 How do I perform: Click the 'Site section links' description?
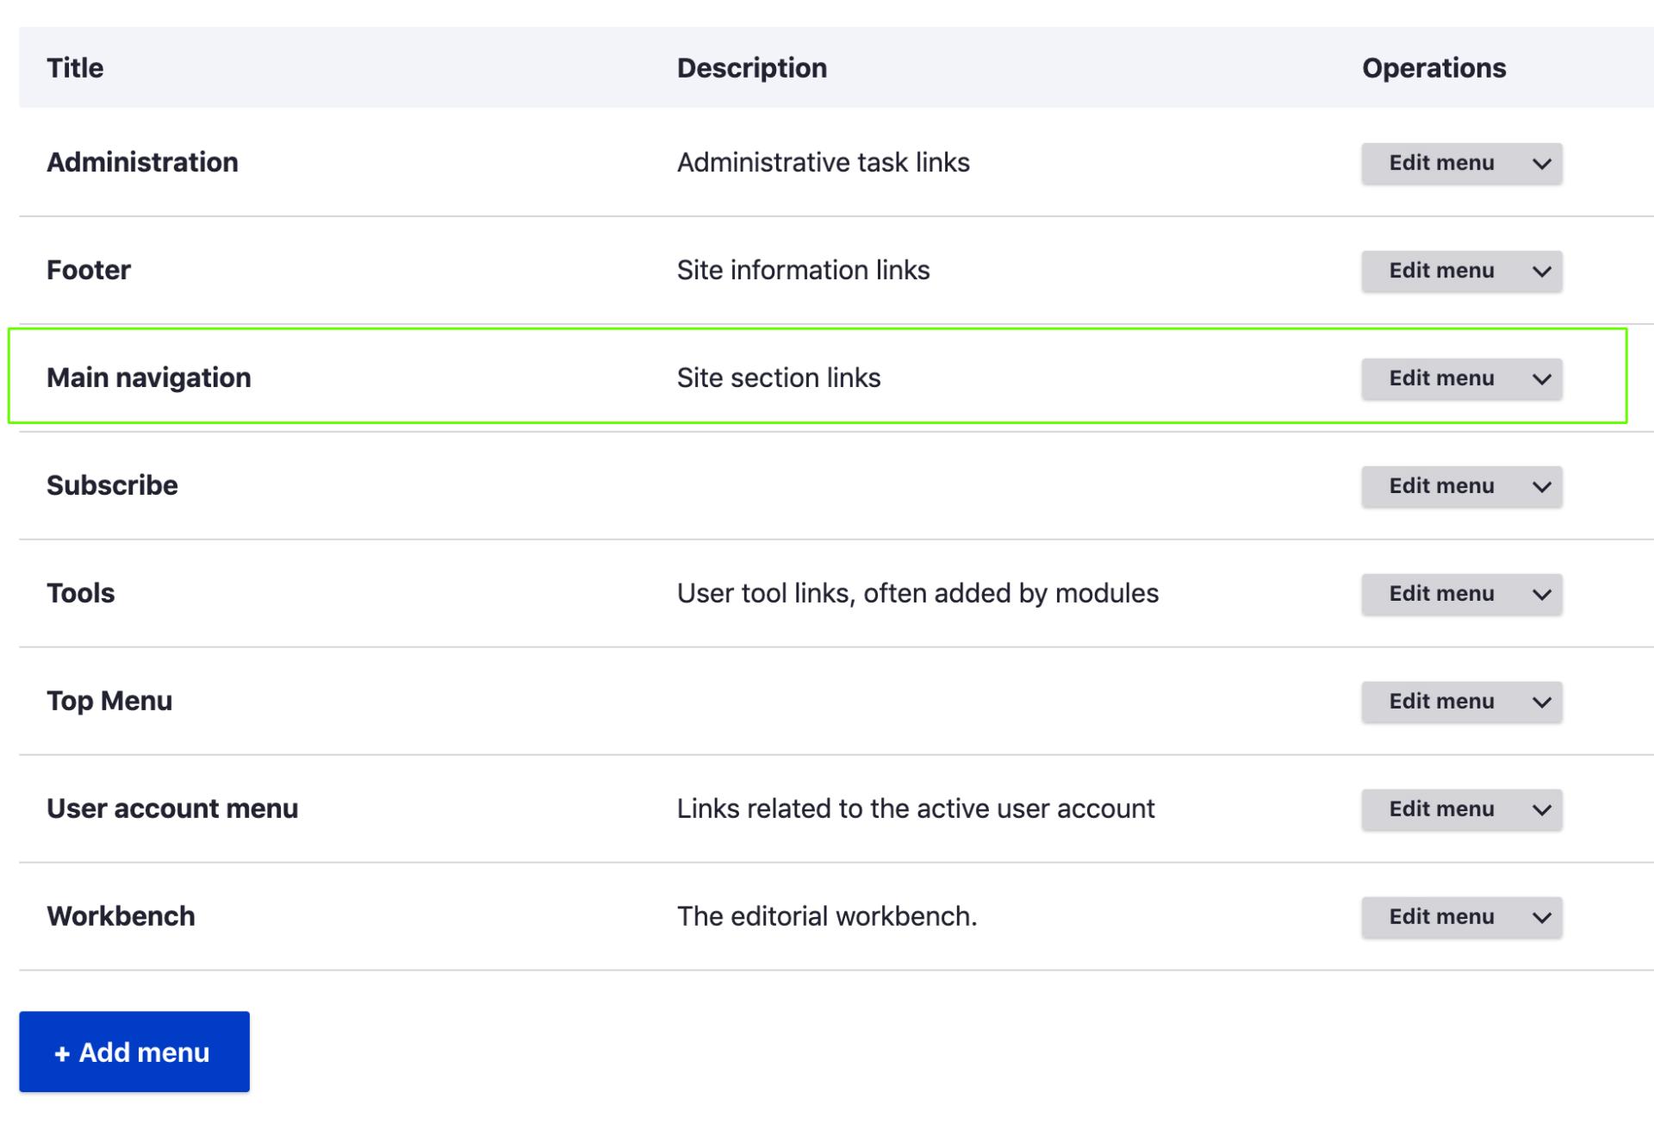point(779,378)
